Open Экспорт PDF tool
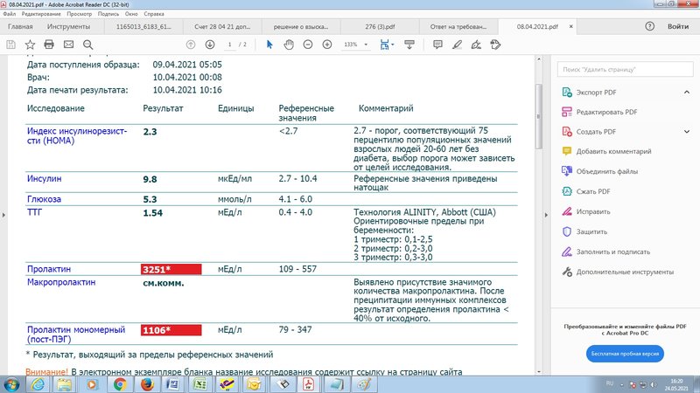This screenshot has height=393, width=700. pos(596,93)
